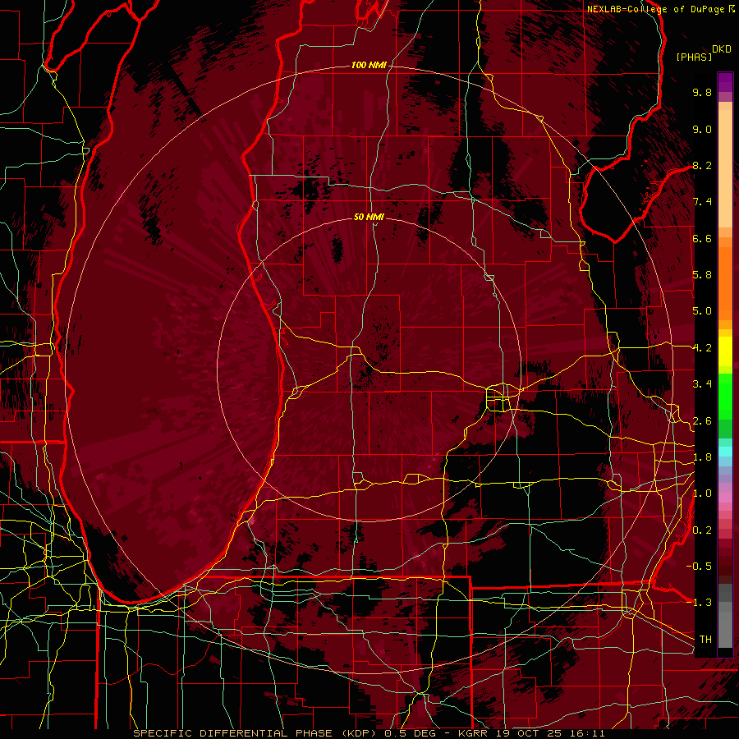Click the 9.0 scale value
This screenshot has height=739, width=739.
[x=702, y=129]
